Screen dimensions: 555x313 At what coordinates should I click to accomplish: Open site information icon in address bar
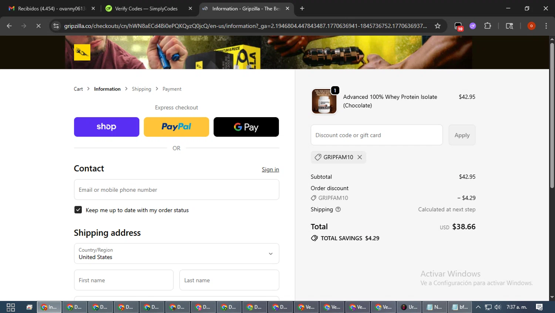tap(56, 26)
